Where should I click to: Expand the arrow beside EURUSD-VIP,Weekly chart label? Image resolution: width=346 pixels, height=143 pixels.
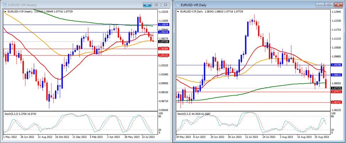[x=5, y=11]
